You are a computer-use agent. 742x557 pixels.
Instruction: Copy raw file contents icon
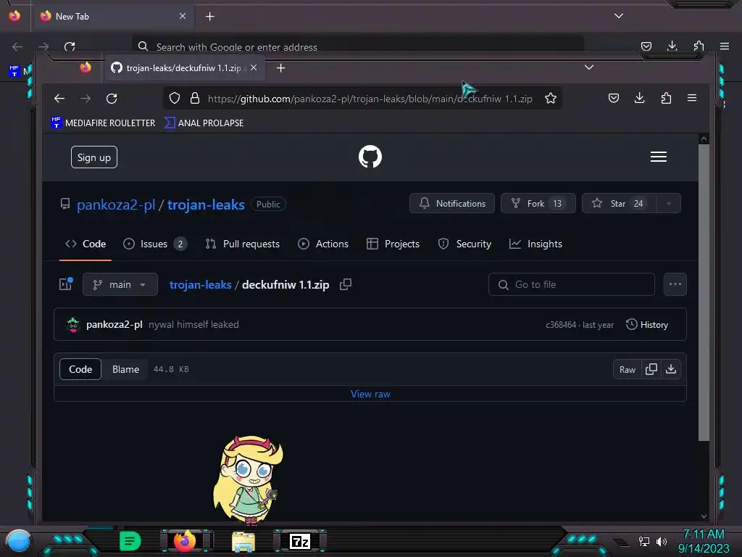[651, 369]
